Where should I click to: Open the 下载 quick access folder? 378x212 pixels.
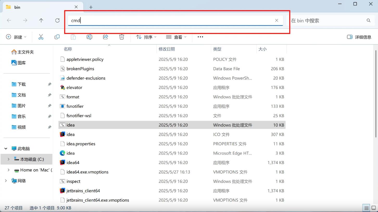(x=18, y=84)
